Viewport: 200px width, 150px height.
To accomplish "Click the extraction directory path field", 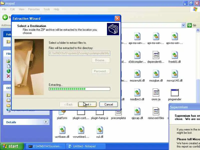I will (79, 53).
